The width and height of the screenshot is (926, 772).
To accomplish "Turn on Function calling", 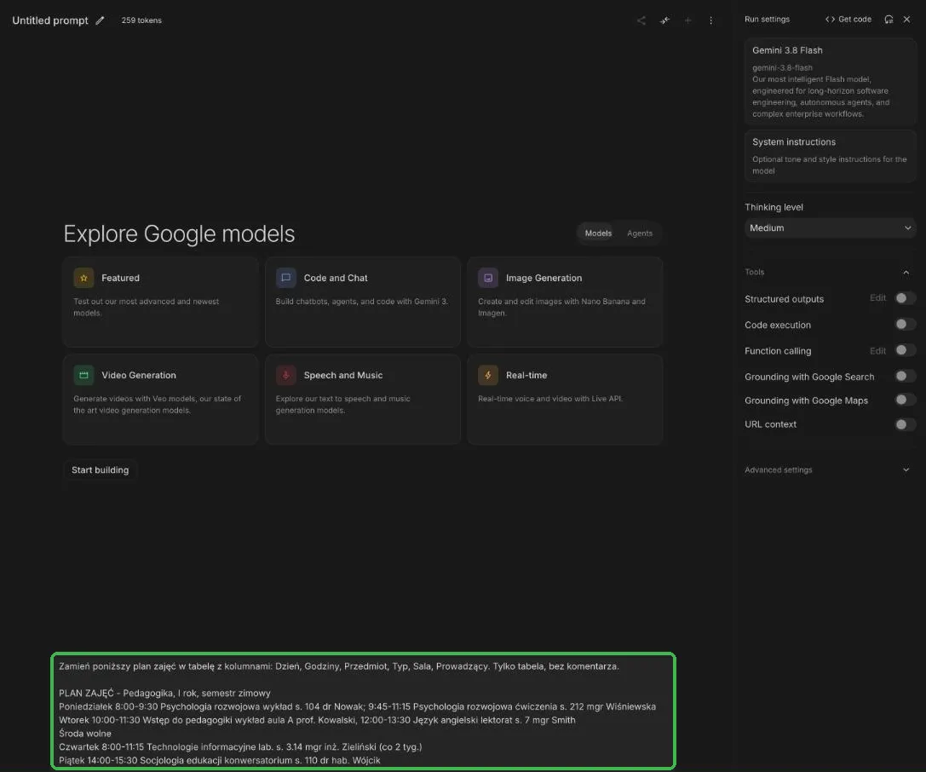I will tap(905, 350).
